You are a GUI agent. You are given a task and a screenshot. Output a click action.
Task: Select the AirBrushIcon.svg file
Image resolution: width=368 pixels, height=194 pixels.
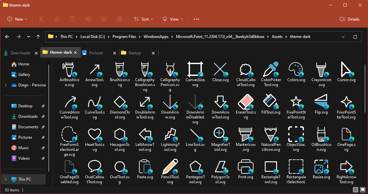[x=69, y=75]
